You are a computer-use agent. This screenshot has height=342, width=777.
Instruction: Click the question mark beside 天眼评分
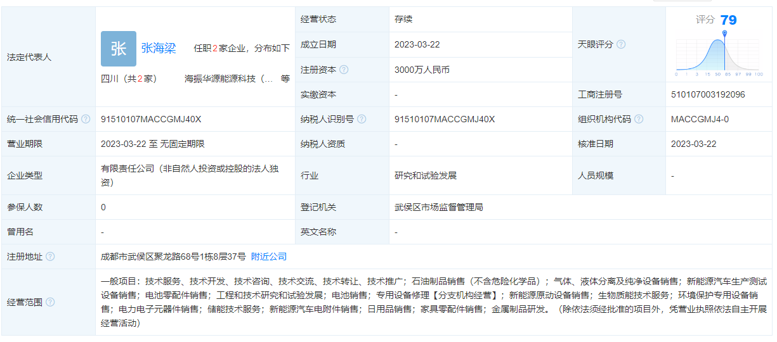click(621, 44)
